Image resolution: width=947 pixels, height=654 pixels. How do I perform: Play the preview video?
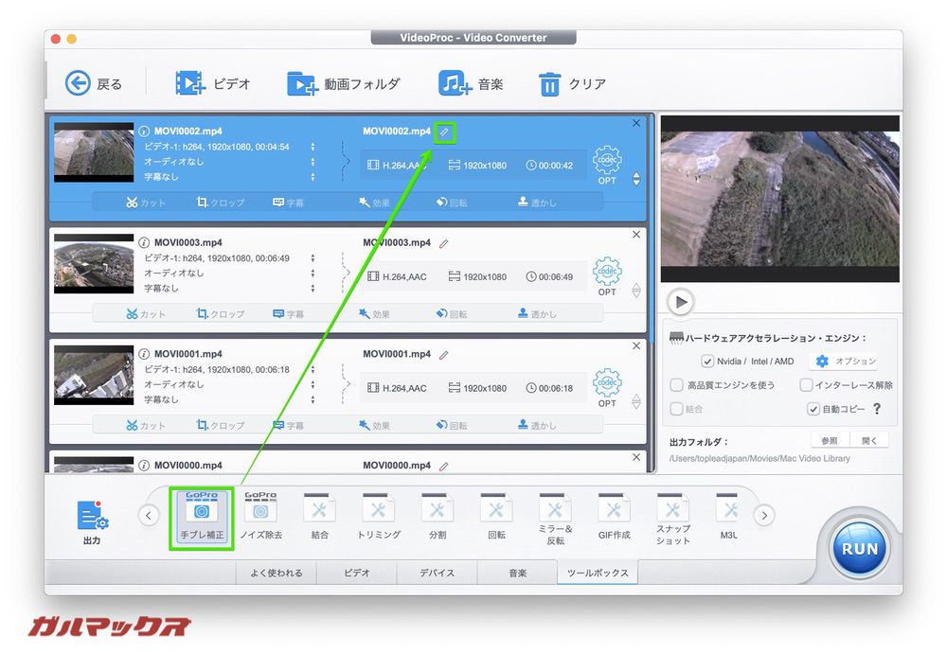coord(680,302)
